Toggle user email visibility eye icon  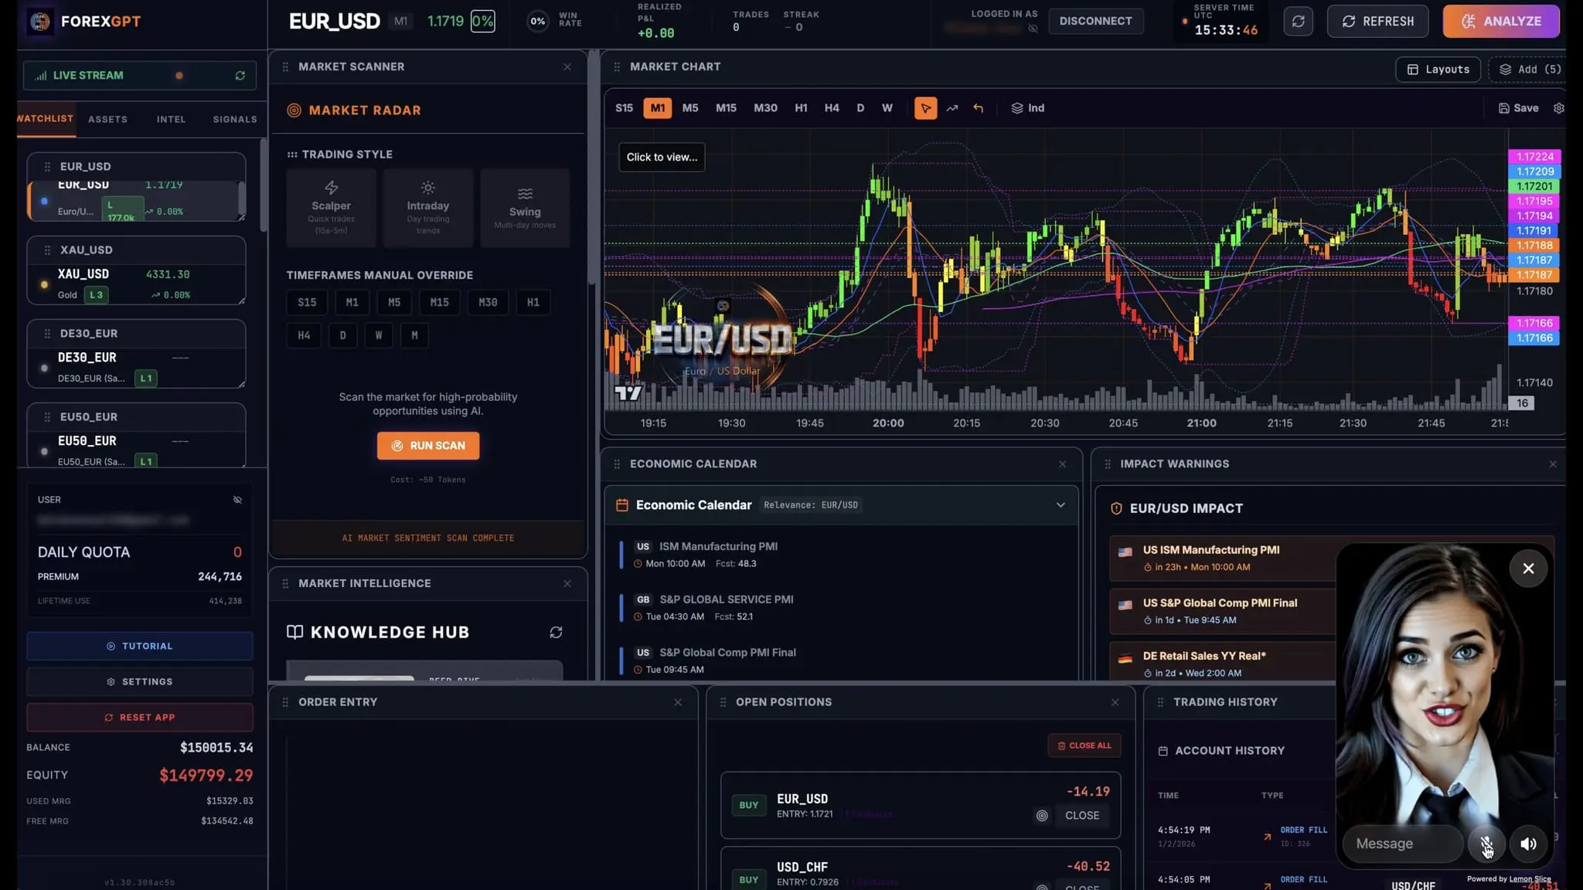click(x=237, y=500)
